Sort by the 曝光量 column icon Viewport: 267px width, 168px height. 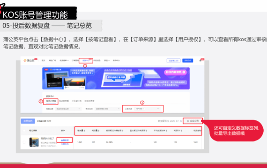pos(84,131)
